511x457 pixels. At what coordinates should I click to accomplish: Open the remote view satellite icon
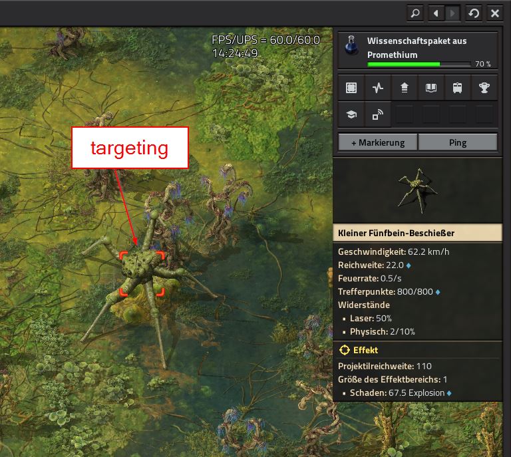378,114
